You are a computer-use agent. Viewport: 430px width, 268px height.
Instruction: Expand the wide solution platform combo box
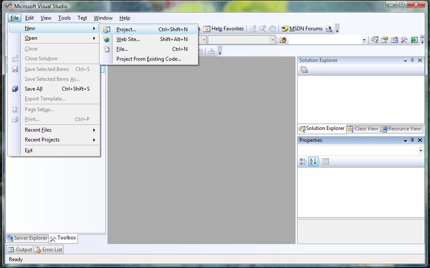tap(241, 40)
